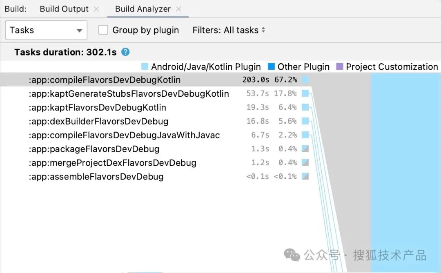Enable the Group by plugin checkbox
The image size is (441, 273).
(103, 30)
